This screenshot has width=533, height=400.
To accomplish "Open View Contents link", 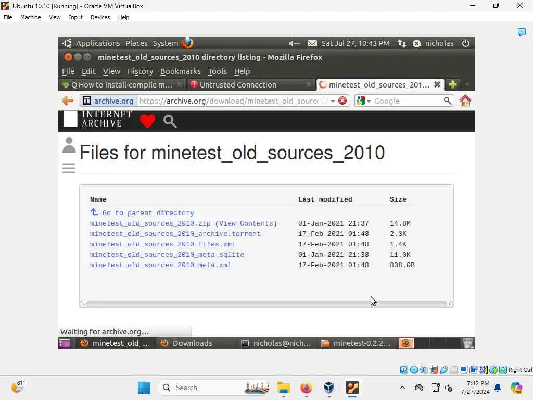I will click(246, 223).
